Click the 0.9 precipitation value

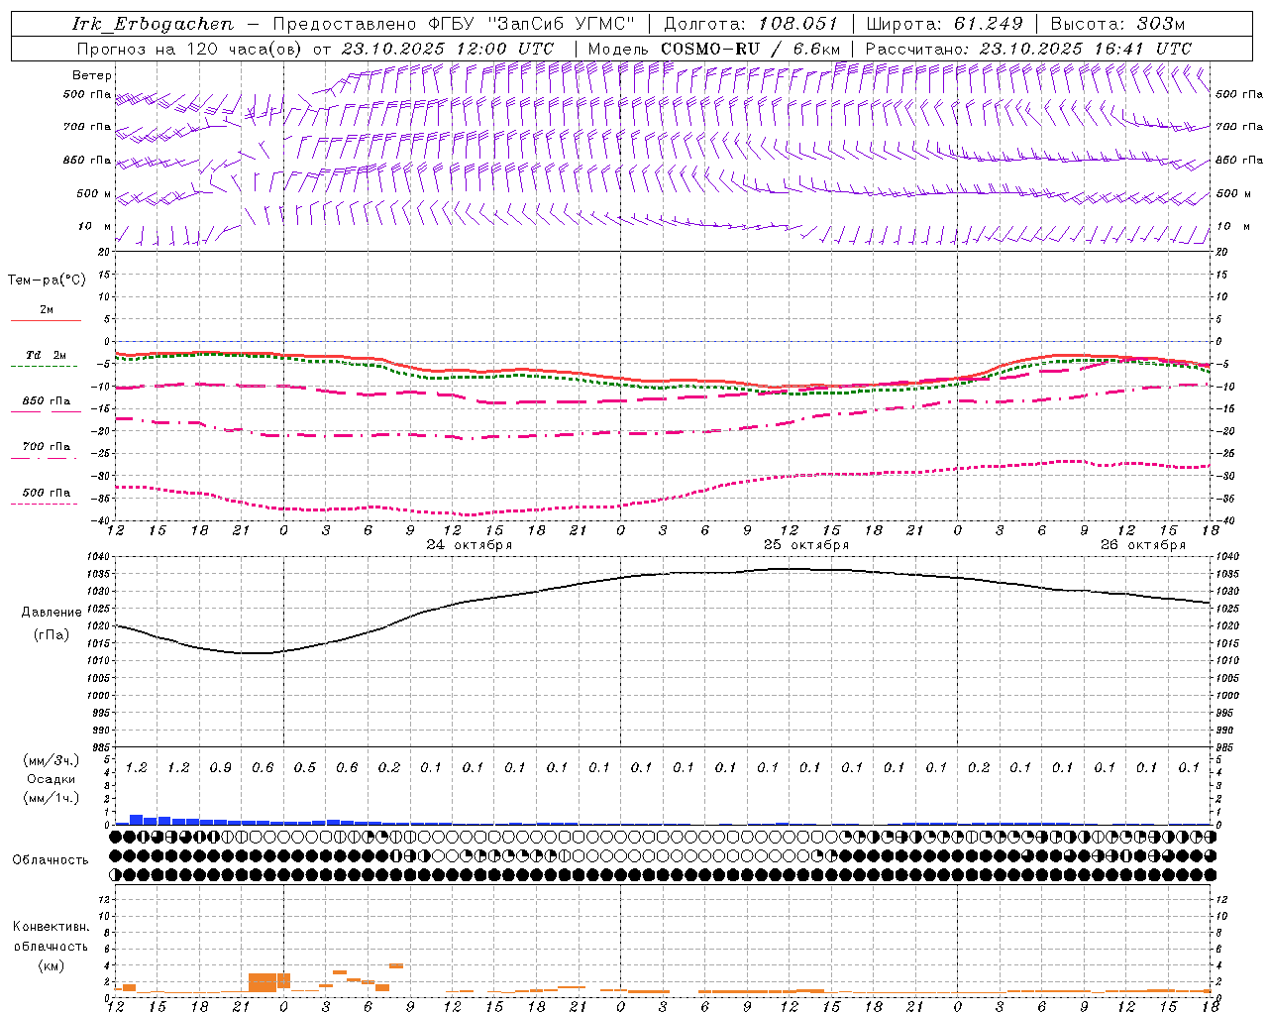pos(220,768)
